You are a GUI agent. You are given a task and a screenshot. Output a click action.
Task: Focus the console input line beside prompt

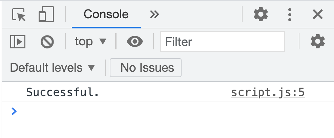169,111
